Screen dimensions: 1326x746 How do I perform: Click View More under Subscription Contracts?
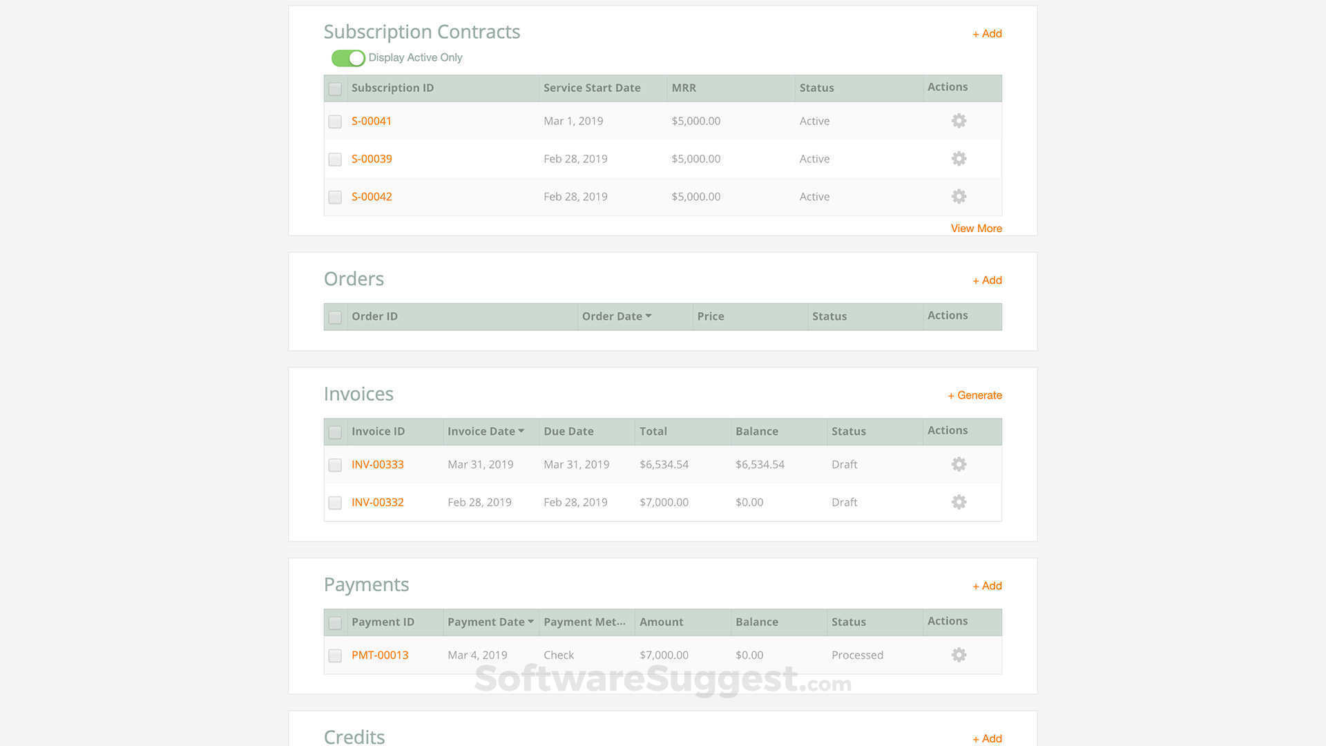pyautogui.click(x=976, y=229)
